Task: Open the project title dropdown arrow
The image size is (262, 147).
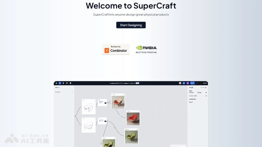Action: (141, 83)
